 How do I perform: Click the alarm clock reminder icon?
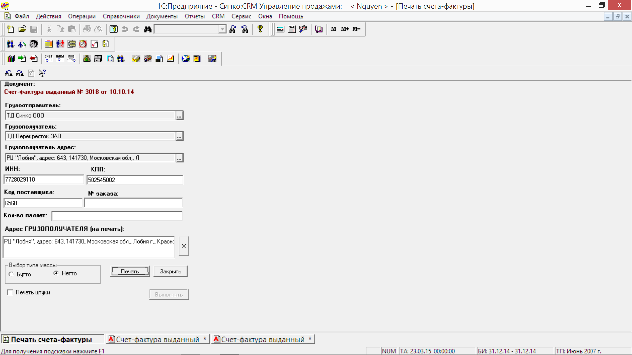pos(83,44)
